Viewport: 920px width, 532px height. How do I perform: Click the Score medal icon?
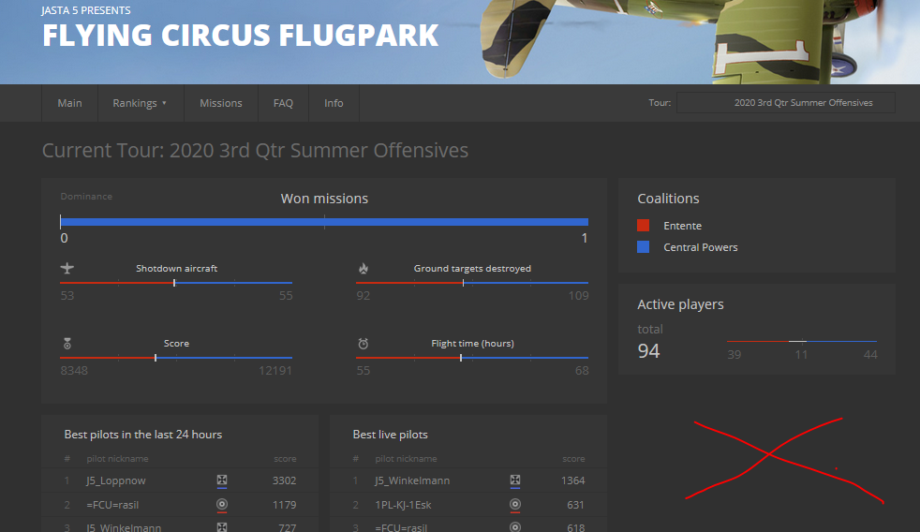coord(67,343)
